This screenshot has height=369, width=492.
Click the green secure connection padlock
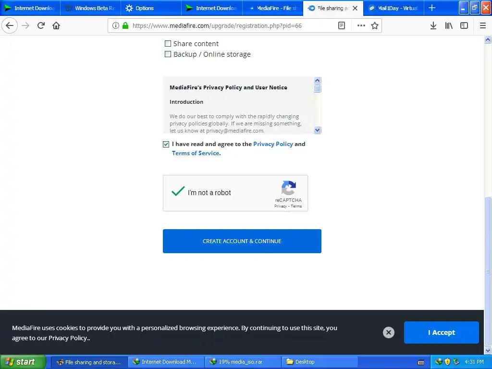(x=125, y=25)
